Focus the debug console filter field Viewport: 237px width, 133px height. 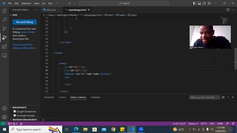(x=204, y=97)
